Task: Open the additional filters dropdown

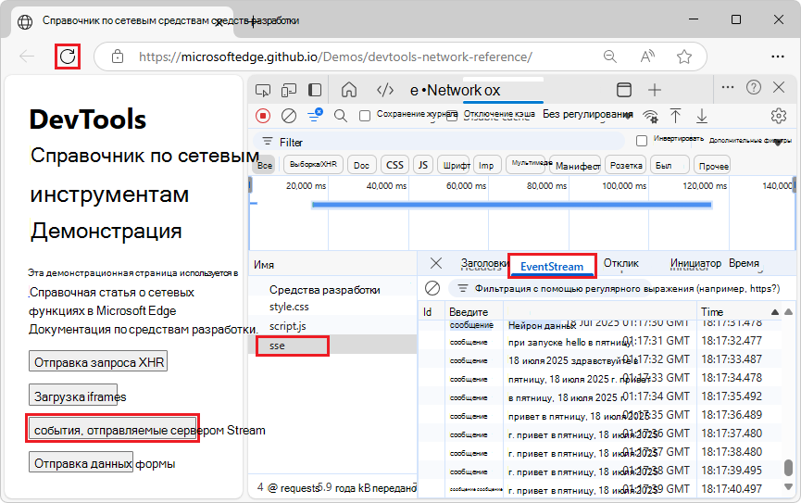Action: 750,141
